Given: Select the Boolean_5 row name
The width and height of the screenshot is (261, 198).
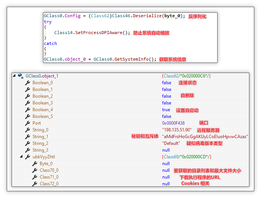Looking at the screenshot, I should point(42,116).
